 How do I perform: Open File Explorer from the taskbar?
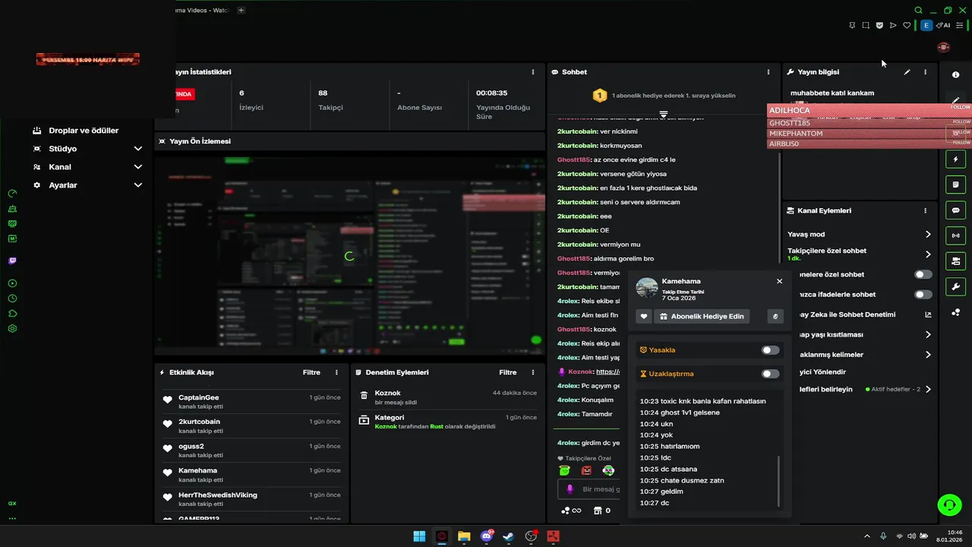point(463,536)
